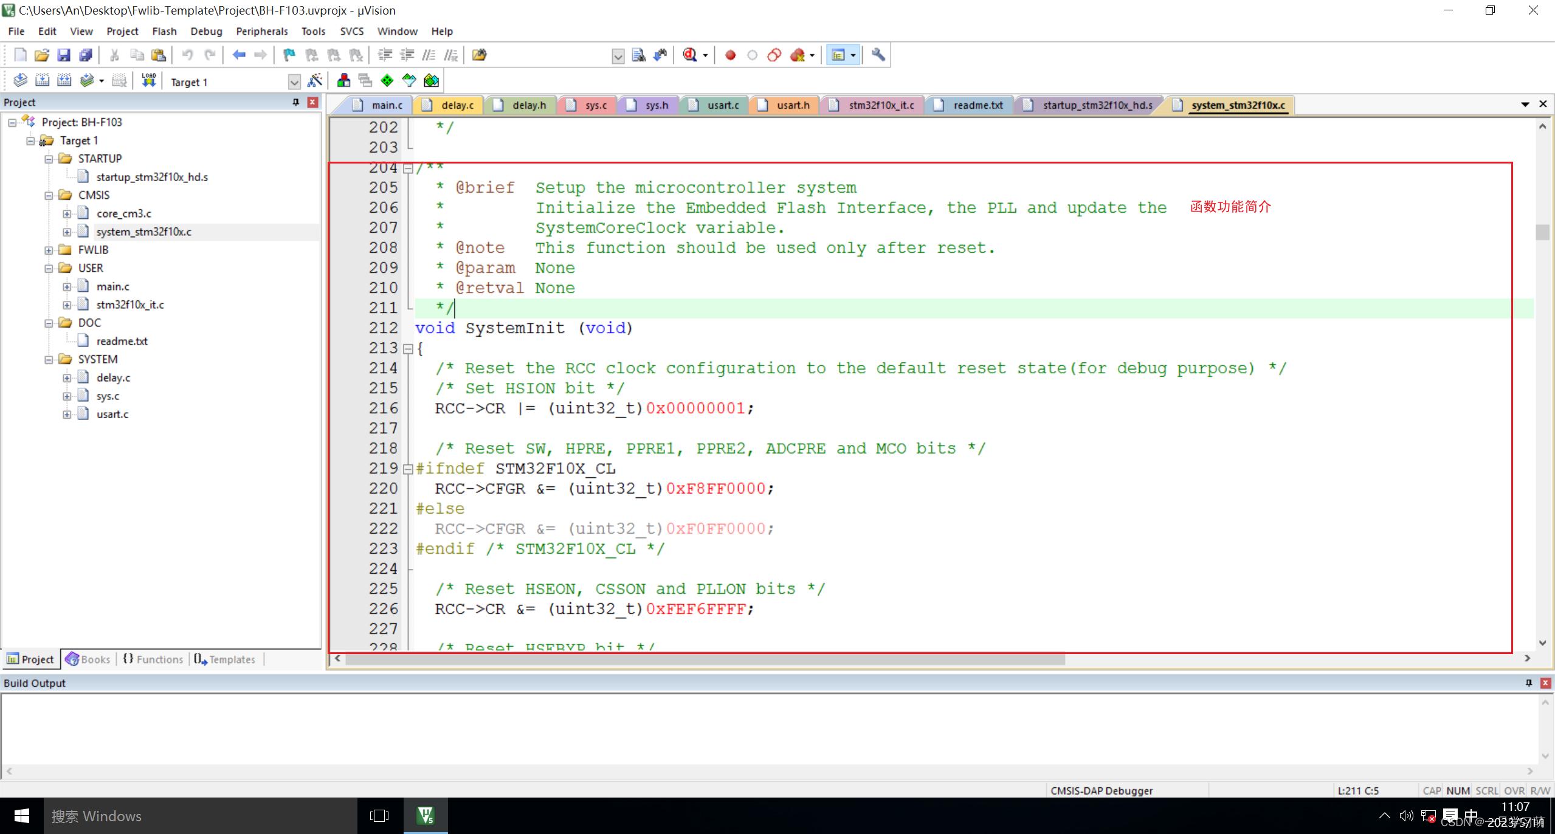Click the Open file folder icon
1555x834 pixels.
[x=41, y=55]
